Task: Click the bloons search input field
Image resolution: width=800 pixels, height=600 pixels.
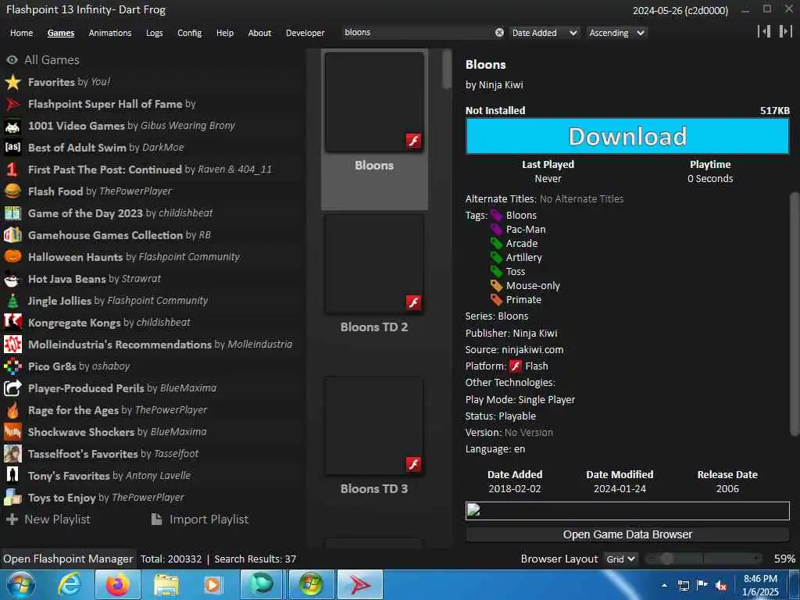Action: [x=417, y=33]
